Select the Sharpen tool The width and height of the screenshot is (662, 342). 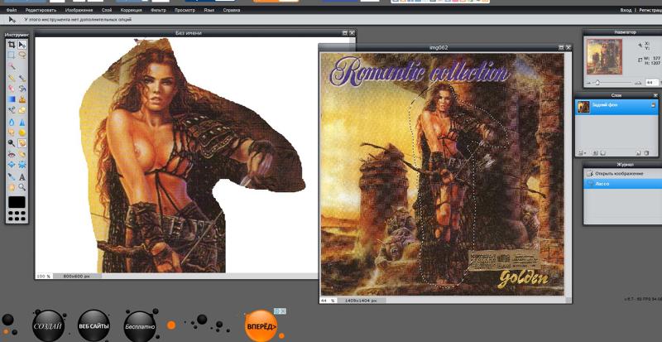point(22,122)
